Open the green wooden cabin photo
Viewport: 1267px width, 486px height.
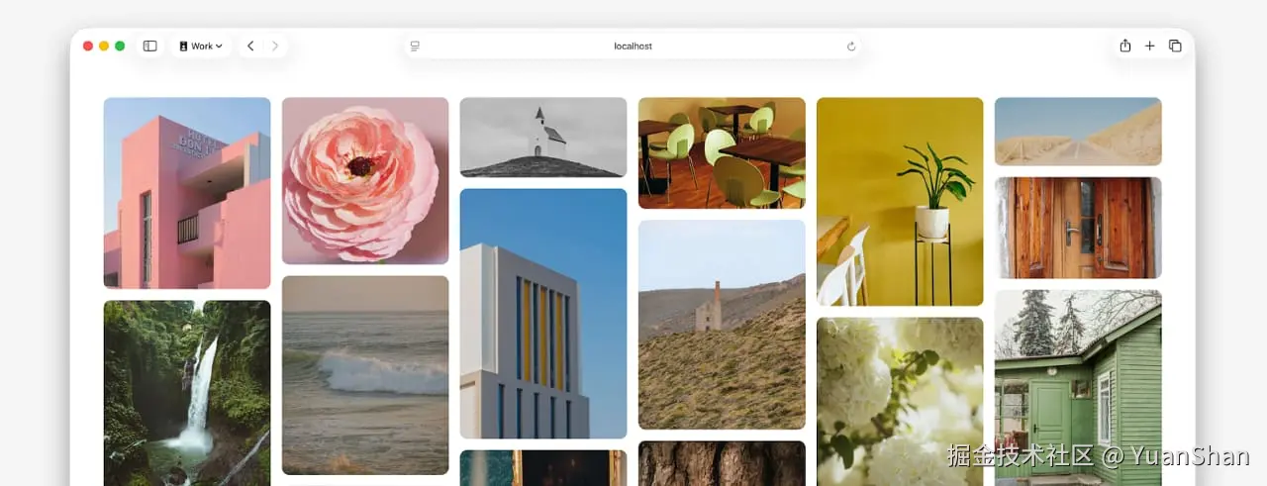pyautogui.click(x=1078, y=388)
